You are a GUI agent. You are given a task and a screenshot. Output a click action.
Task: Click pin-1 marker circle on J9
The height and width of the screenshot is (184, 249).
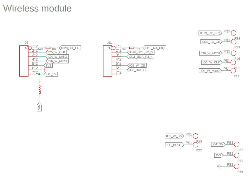tap(30, 48)
